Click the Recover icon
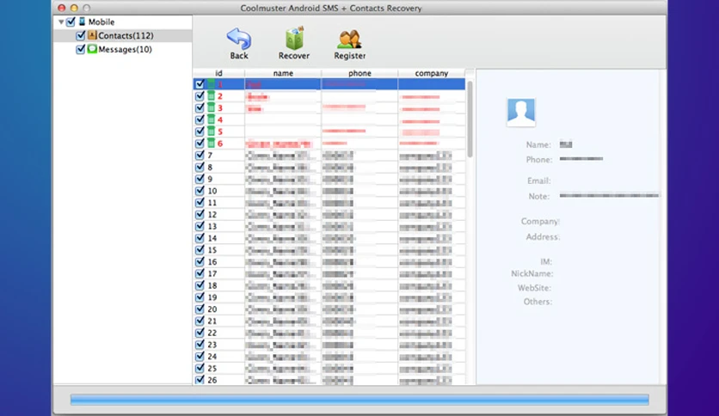Viewport: 719px width, 416px height. point(294,38)
